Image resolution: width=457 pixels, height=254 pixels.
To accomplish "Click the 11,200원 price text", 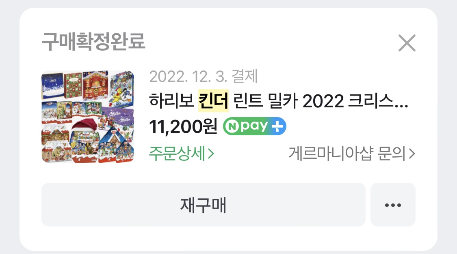I will pyautogui.click(x=183, y=126).
